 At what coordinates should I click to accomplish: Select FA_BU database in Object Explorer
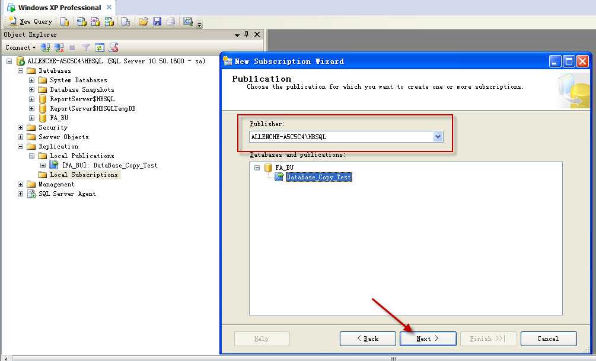(59, 118)
